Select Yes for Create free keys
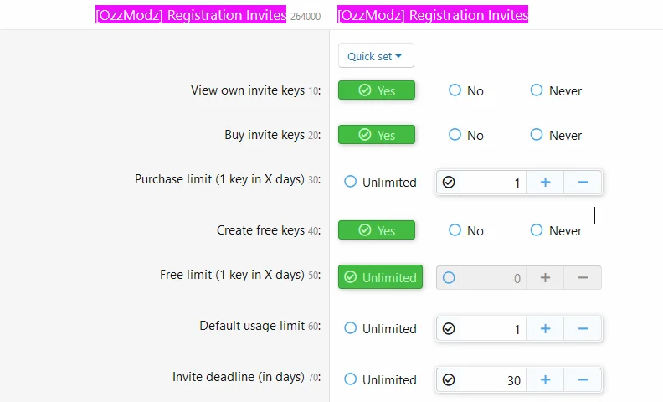663x402 pixels. [377, 230]
